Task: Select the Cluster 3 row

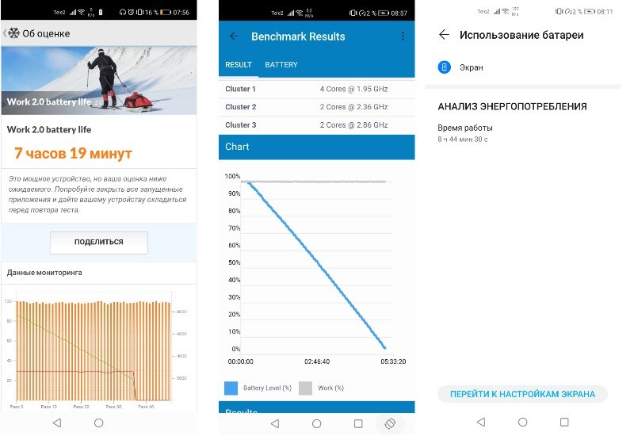Action: [316, 125]
